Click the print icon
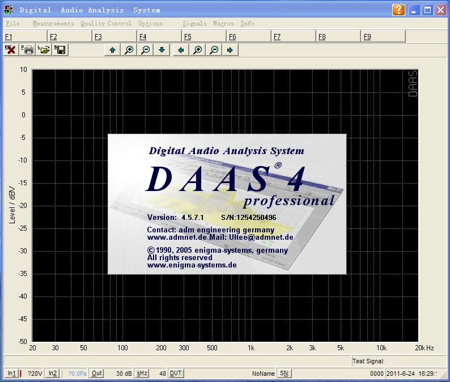Viewport: 450px width, 382px height. pos(28,50)
